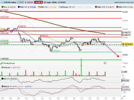Click the Volume green-red swatch icon
Image resolution: width=134 pixels, height=100 pixels.
pos(2,67)
